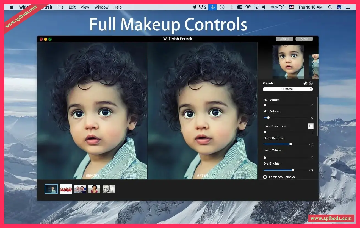Open the Time Machine menu bar icon
Screen dimensions: 360x228
(222, 7)
